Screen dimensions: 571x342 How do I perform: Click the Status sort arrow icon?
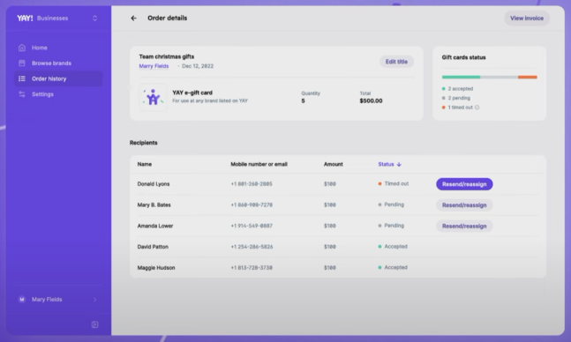coord(399,165)
